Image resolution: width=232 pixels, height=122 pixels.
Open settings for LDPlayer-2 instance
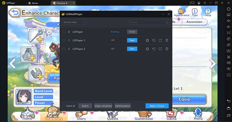tap(147, 49)
